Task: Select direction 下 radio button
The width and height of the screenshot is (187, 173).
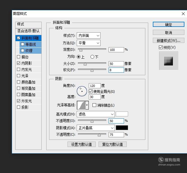Action: click(x=92, y=57)
